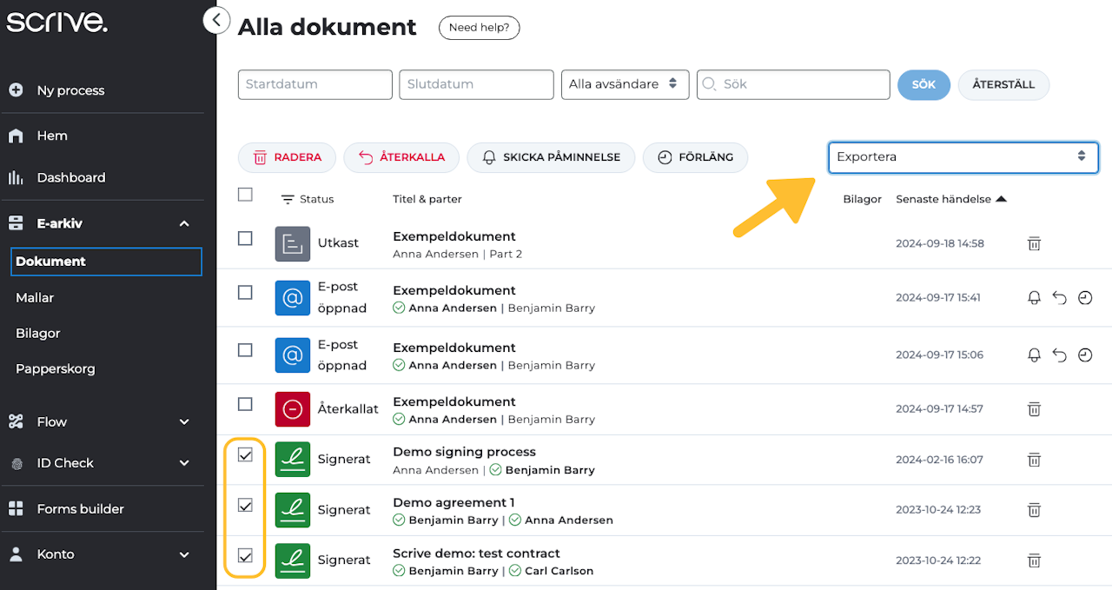Tick the checkbox for the Utkast document

click(x=246, y=238)
